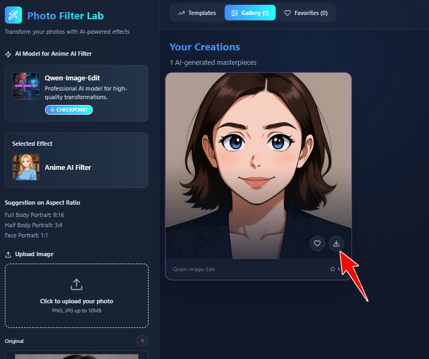Open the Favorites (0) tab
Screen dimensions: 429x359
click(x=306, y=13)
